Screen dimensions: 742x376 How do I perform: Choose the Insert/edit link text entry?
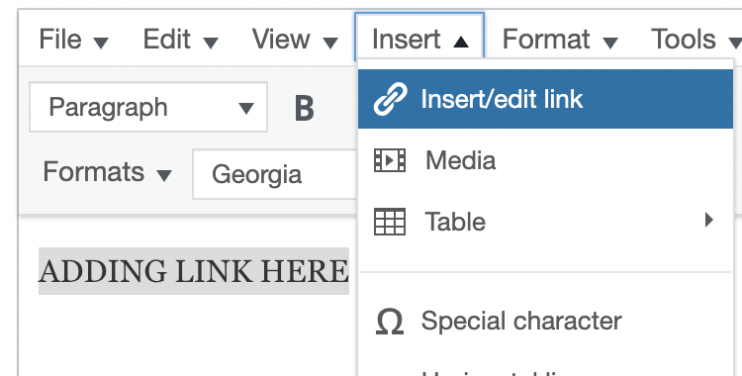(x=502, y=99)
